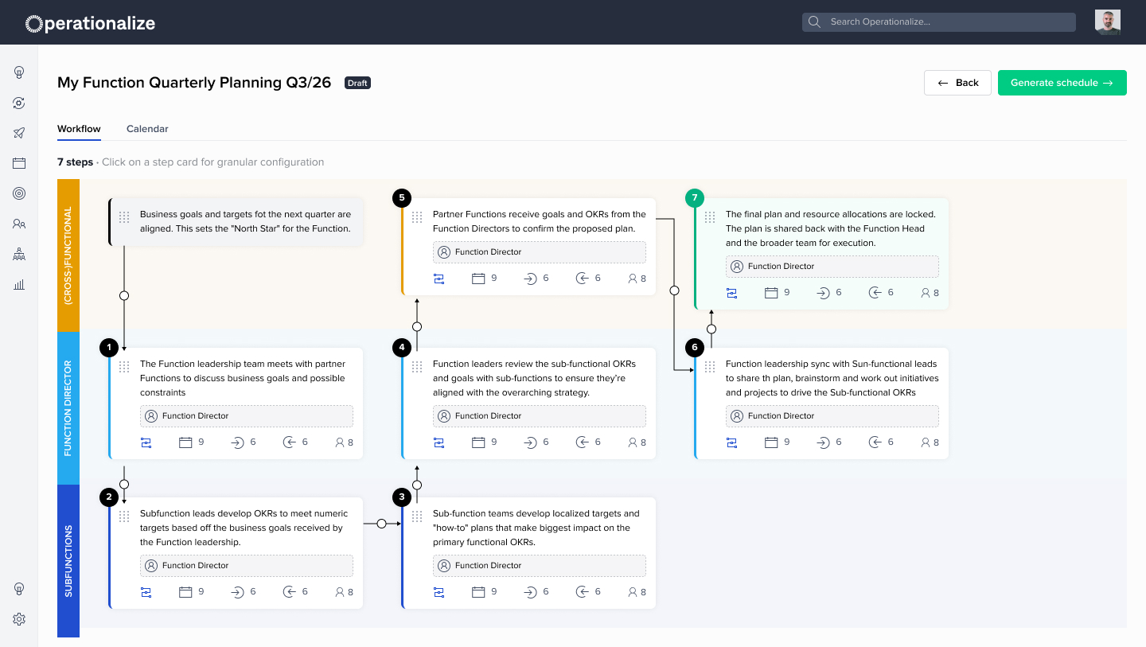
Task: Open step card about Sub-function teams localized targets
Action: click(x=529, y=553)
